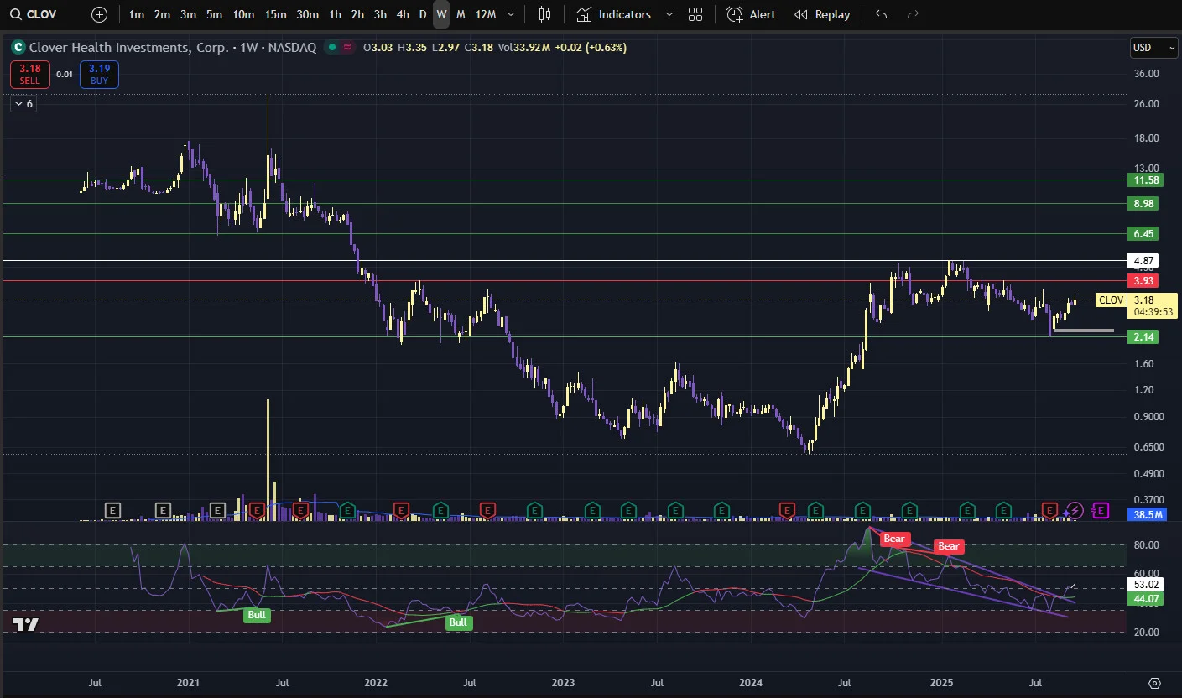
Task: Select the 1h timeframe
Action: (336, 14)
